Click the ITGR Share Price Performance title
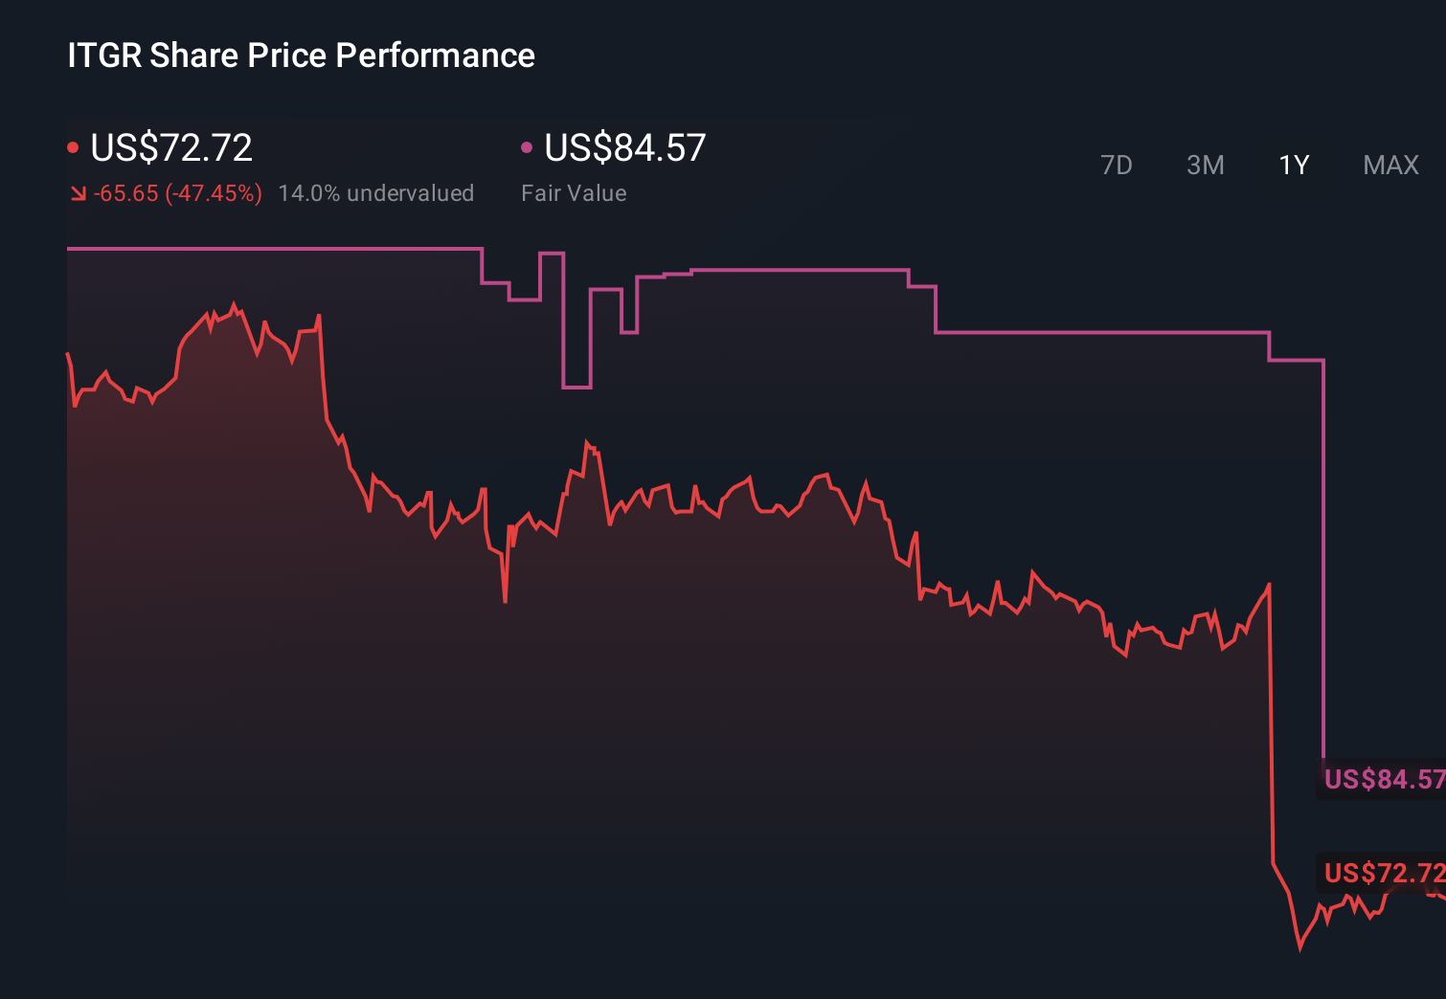Viewport: 1446px width, 999px height. pos(300,55)
